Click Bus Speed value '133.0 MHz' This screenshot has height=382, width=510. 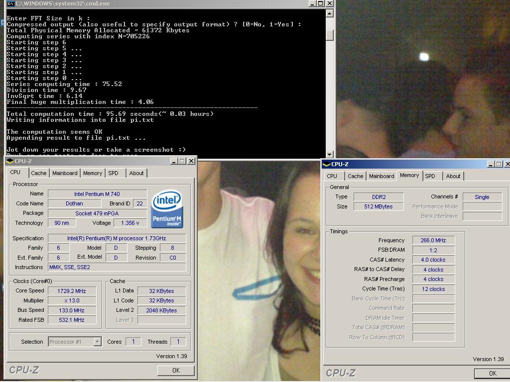[x=72, y=310]
